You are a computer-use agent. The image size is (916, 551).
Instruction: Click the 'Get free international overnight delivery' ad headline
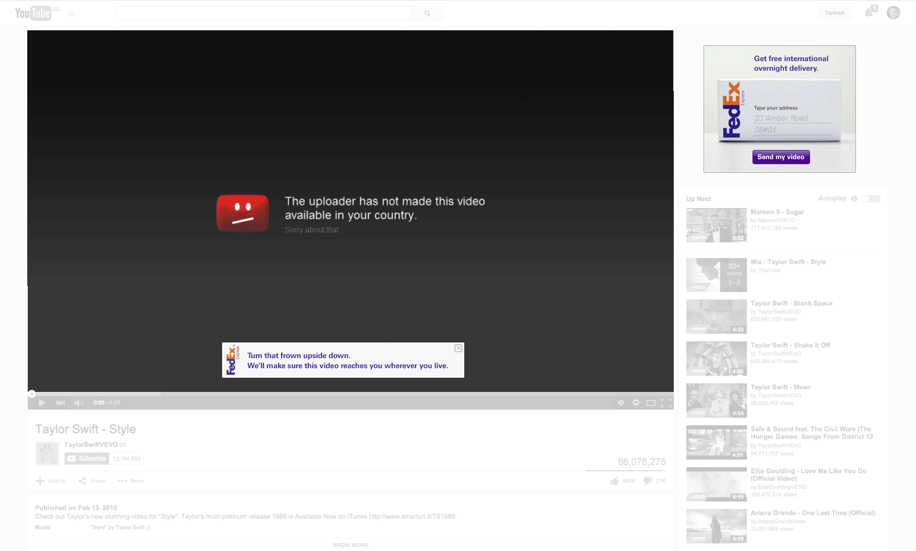pos(791,64)
